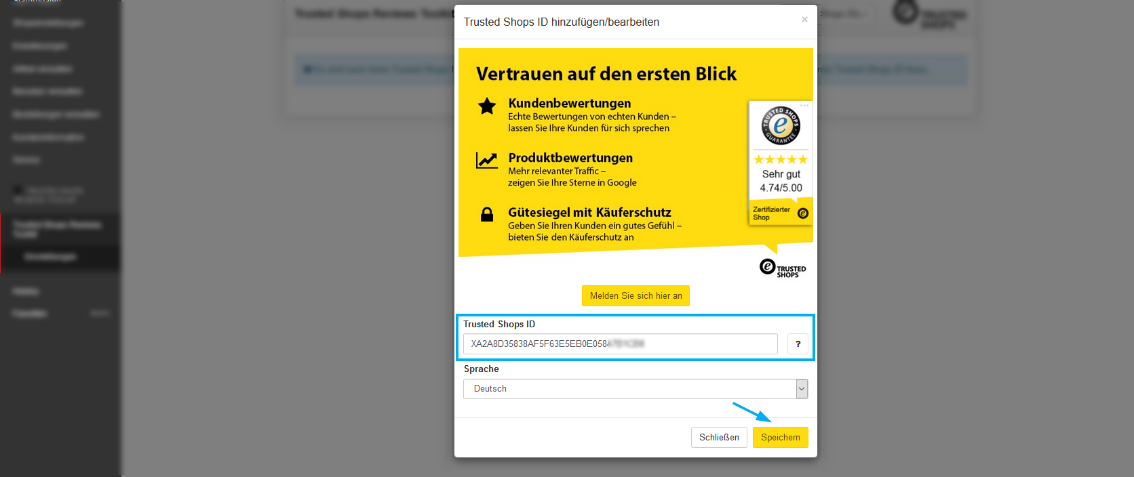Click the 'Gütesiegel mit Käuferschutz' heading
Viewport: 1134px width, 477px height.
pos(589,212)
